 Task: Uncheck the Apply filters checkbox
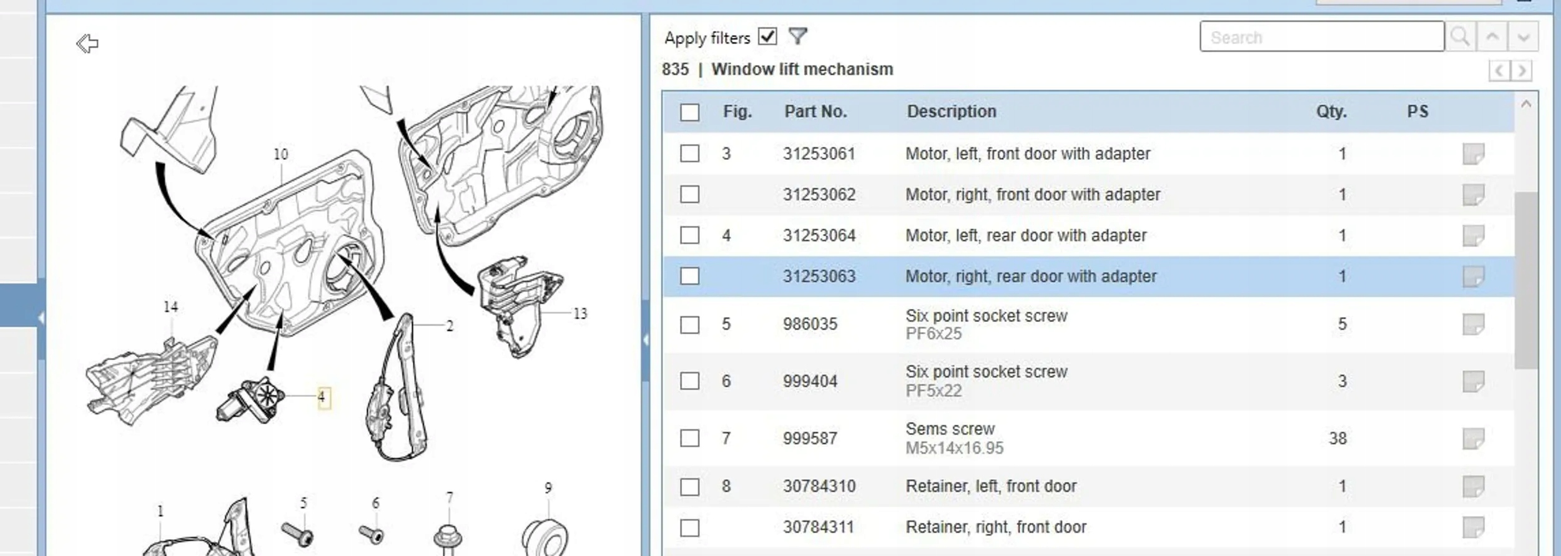tap(767, 36)
